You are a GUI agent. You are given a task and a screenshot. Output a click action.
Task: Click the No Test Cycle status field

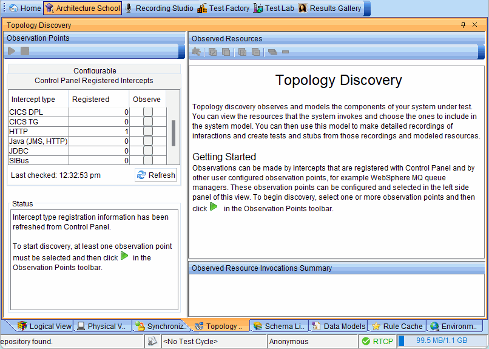[x=214, y=342]
